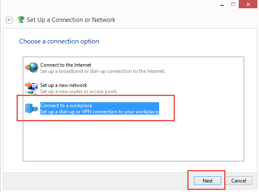Click 'Set Up a Connection or Network' title

[71, 20]
